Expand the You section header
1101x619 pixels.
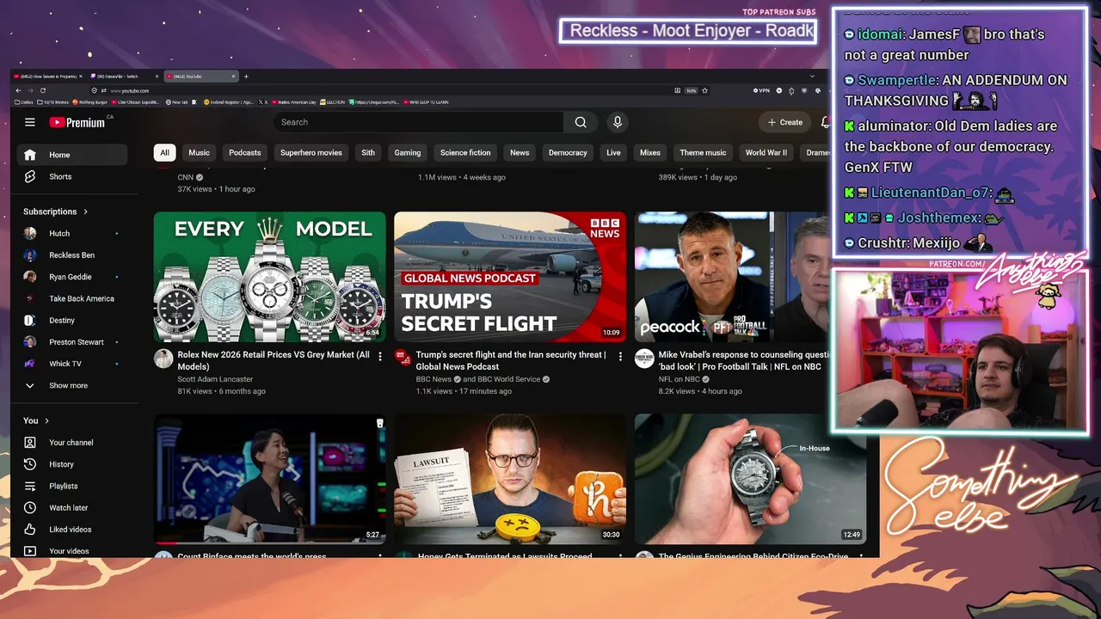(x=36, y=420)
